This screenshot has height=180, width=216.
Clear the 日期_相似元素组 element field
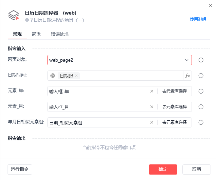click(152, 122)
